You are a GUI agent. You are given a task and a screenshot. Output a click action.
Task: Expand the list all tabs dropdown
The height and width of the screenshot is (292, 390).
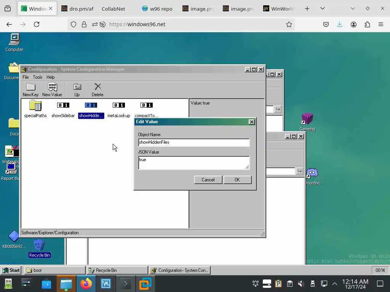tap(322, 8)
